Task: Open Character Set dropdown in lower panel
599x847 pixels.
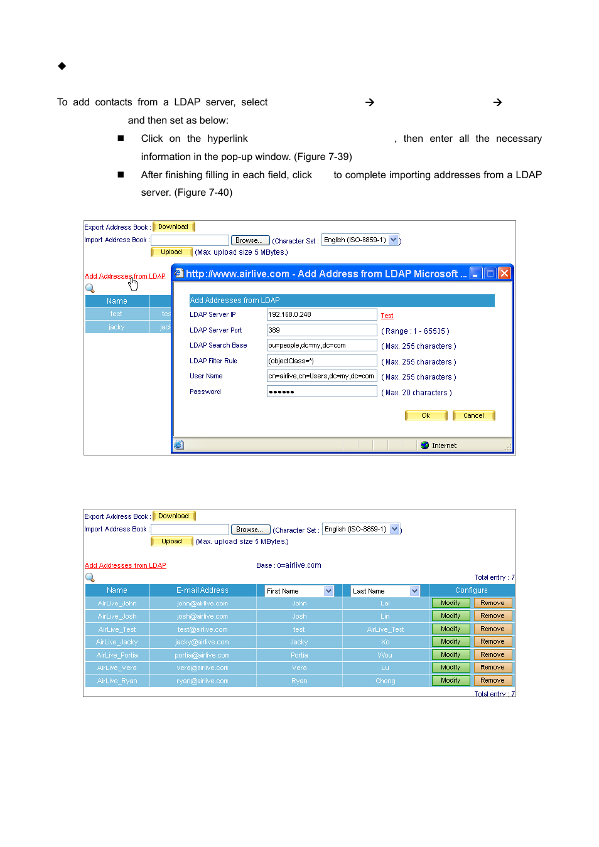Action: (x=394, y=529)
